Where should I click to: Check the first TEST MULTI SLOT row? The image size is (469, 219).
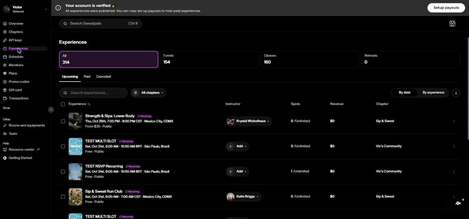click(63, 146)
